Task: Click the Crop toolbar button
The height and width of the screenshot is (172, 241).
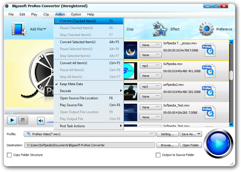Action: [x=130, y=29]
